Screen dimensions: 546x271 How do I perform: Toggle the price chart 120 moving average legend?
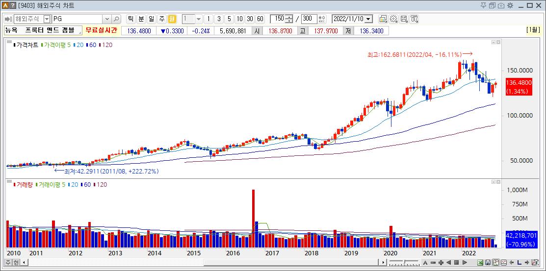click(x=105, y=45)
